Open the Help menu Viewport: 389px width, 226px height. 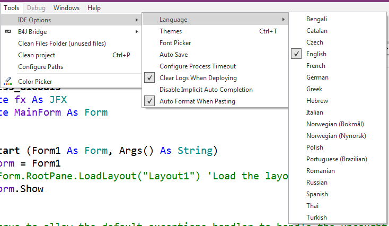pos(94,8)
